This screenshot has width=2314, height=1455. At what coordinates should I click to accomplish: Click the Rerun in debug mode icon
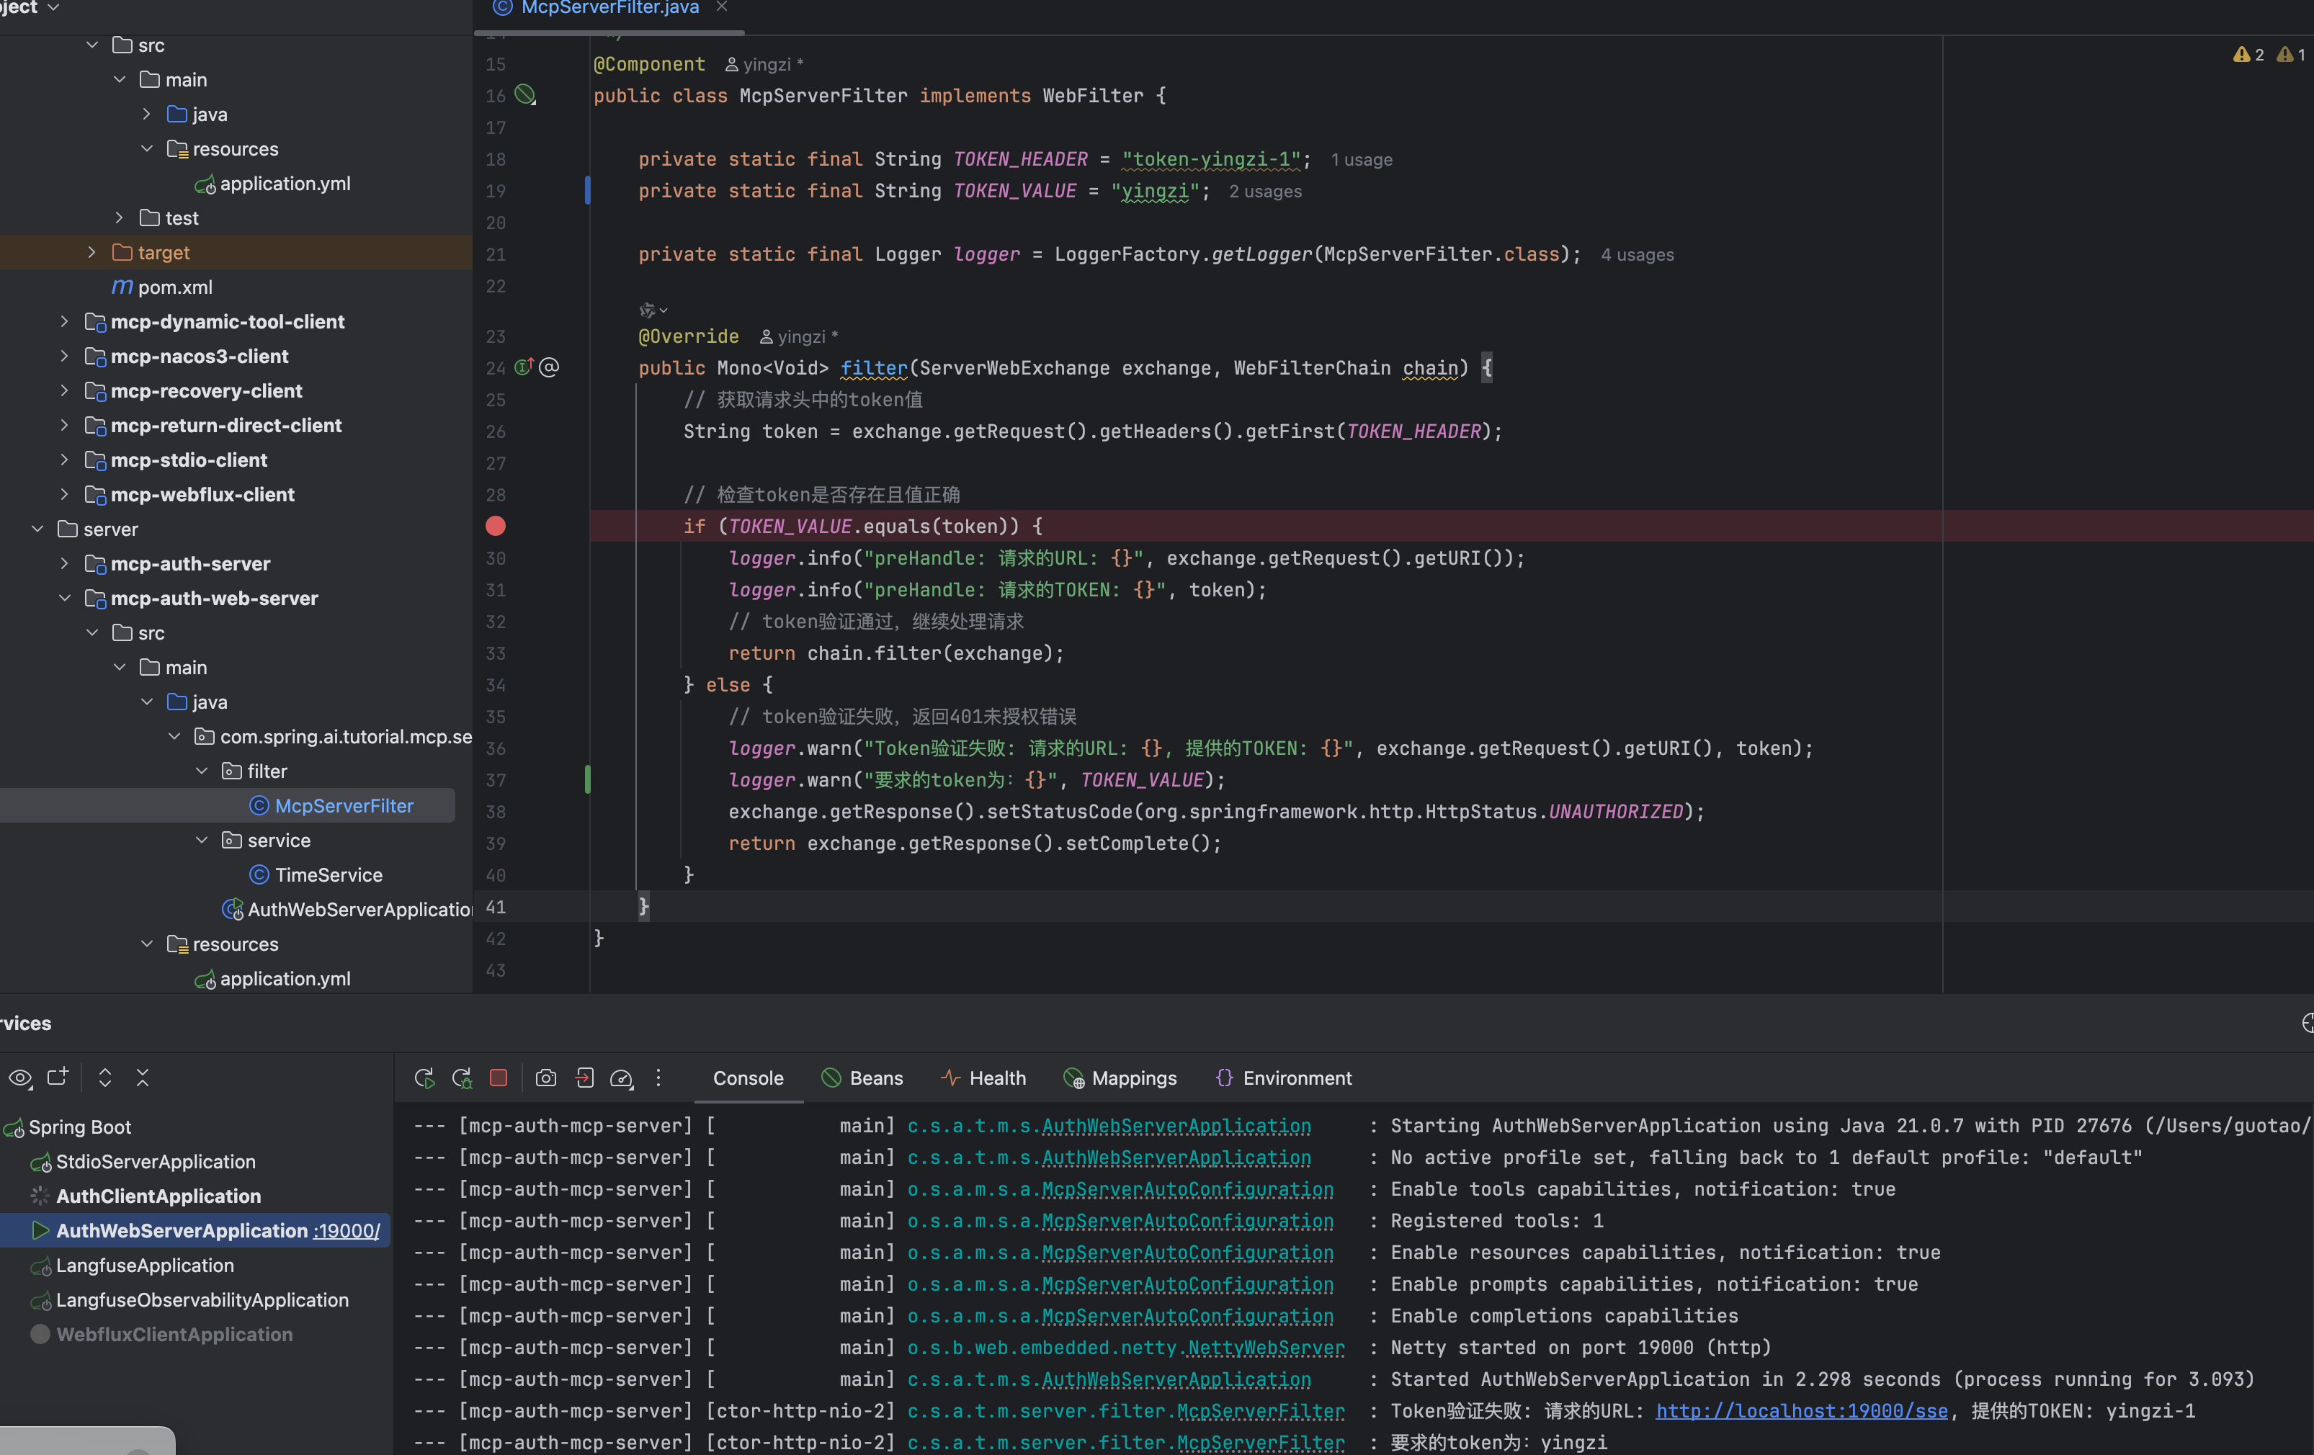tap(463, 1078)
